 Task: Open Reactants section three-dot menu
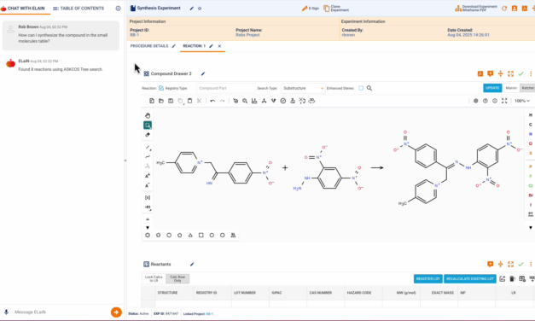click(531, 265)
